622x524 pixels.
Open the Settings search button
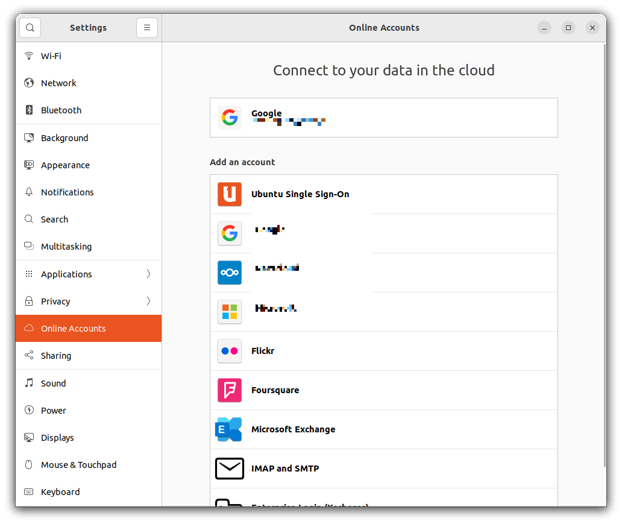[x=30, y=28]
